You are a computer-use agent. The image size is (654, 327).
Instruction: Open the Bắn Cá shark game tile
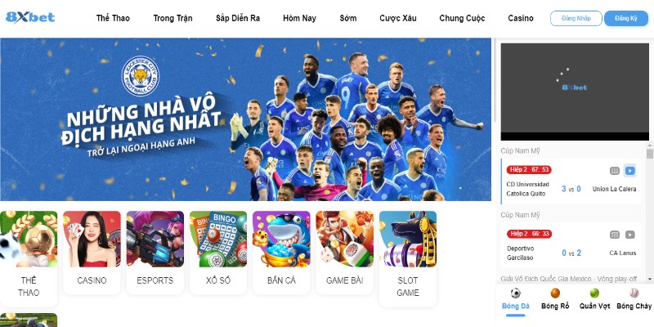pyautogui.click(x=281, y=253)
